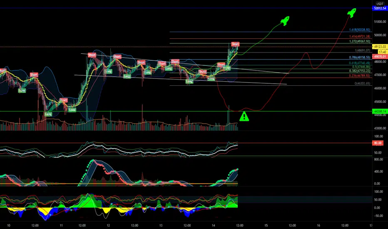Image resolution: width=388 pixels, height=229 pixels.
Task: Select the Short signal label above the latest candle
Action: pos(235,44)
